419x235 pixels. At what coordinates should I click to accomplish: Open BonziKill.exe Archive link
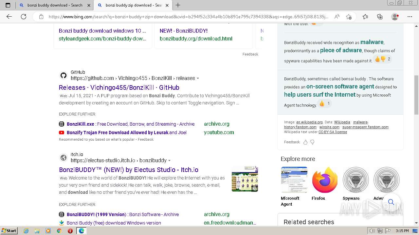click(131, 124)
